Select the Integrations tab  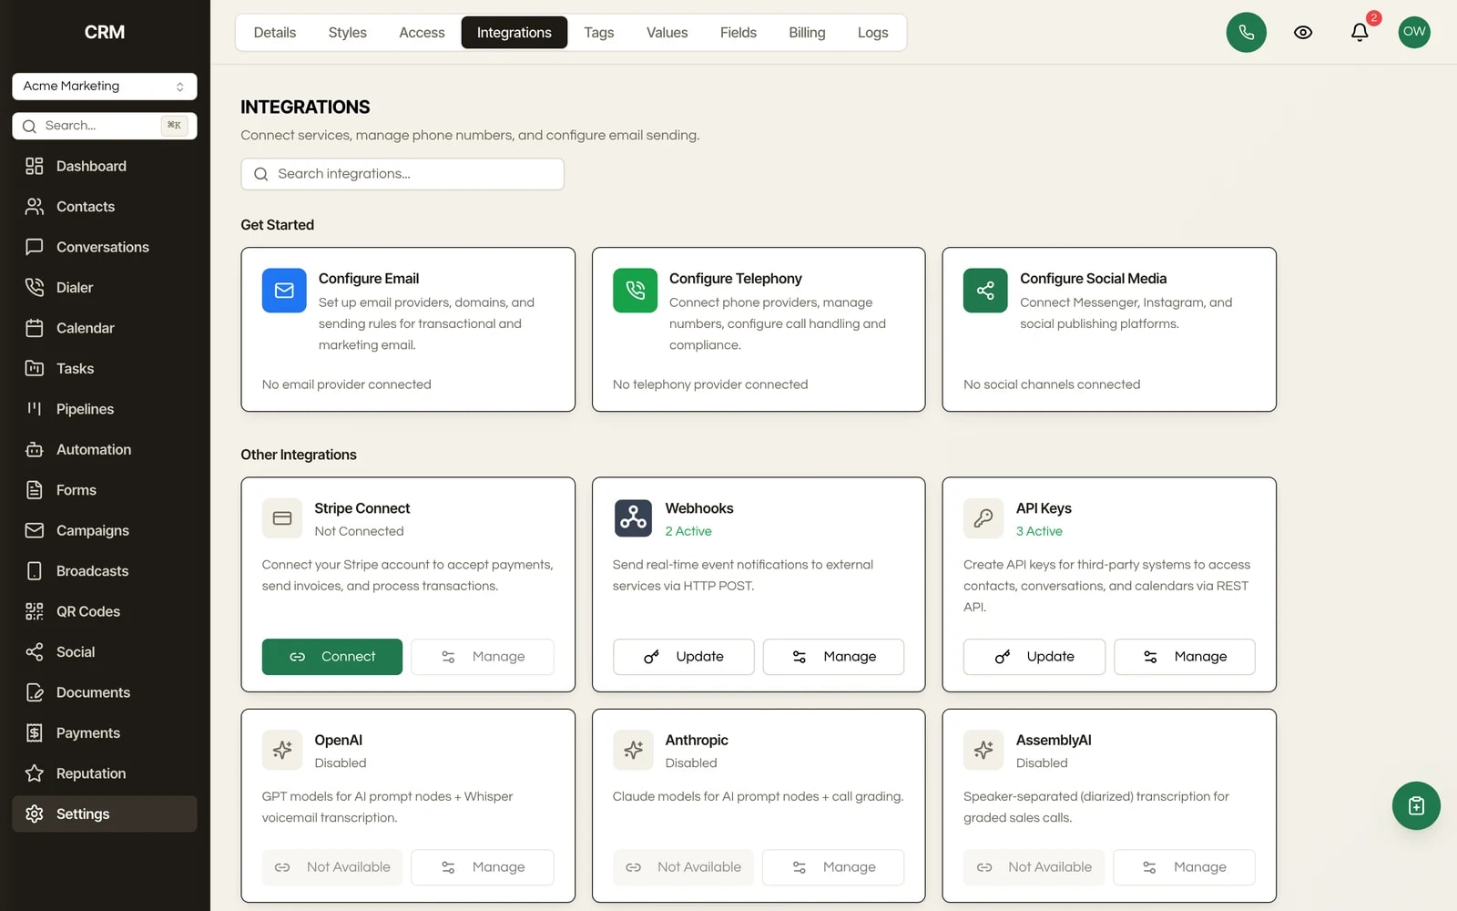tap(515, 33)
